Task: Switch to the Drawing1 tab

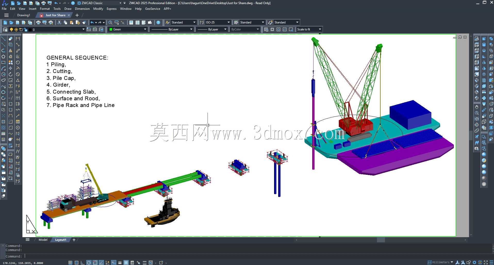Action: click(23, 15)
